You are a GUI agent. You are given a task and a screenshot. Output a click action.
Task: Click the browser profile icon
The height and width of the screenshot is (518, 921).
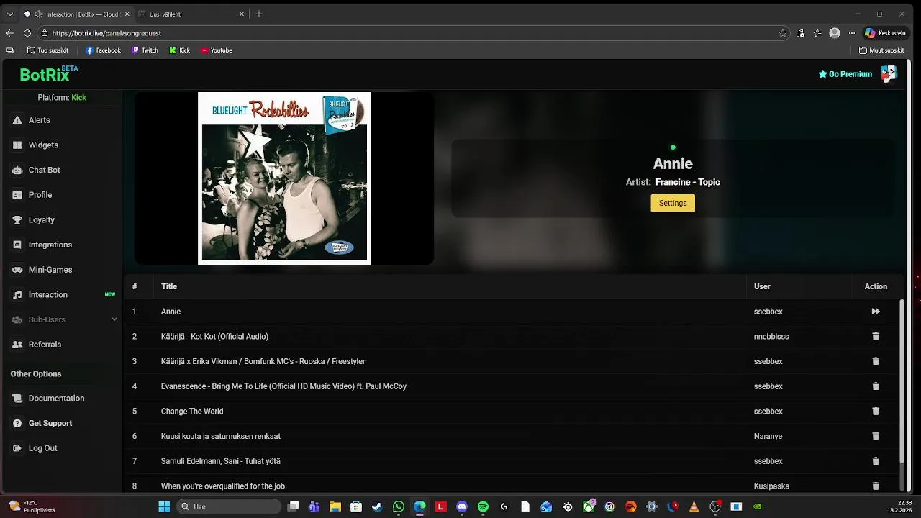[x=835, y=33]
